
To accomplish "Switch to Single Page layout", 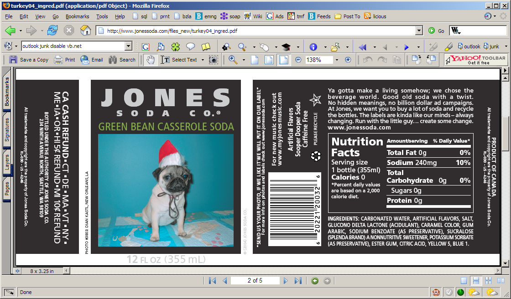I will [464, 280].
